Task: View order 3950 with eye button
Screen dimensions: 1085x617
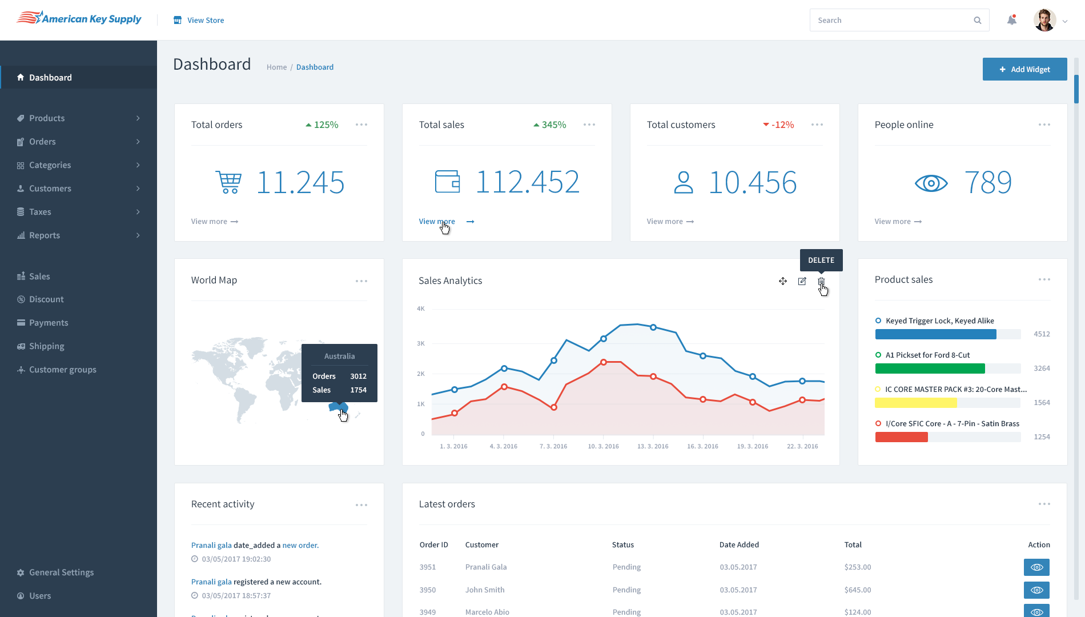Action: click(x=1036, y=590)
